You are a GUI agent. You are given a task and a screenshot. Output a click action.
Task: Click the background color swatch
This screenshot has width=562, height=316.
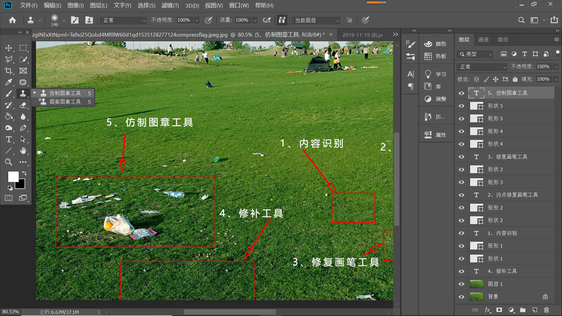[x=21, y=185]
